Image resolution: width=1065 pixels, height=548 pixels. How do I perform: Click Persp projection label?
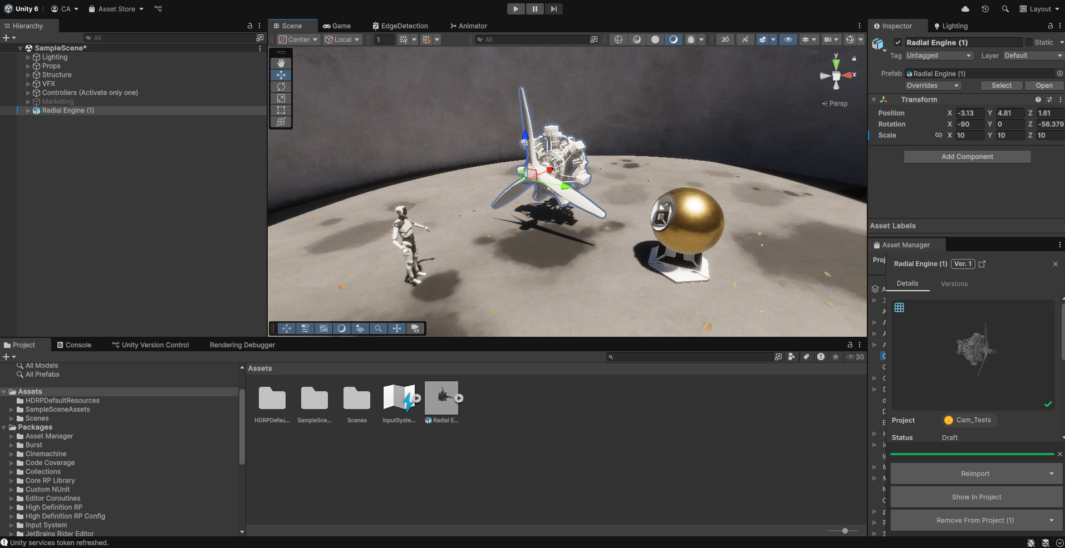(x=835, y=103)
